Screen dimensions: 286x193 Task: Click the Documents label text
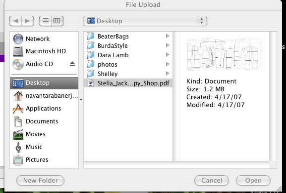pos(42,121)
